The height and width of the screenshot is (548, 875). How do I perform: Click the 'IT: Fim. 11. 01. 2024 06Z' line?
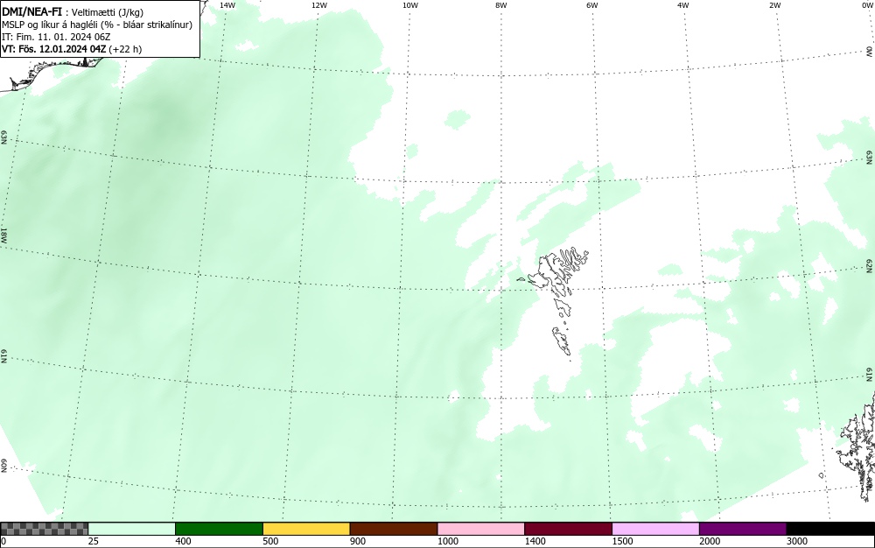click(56, 37)
